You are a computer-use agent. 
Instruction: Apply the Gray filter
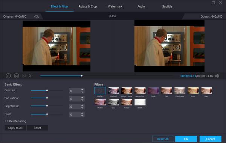[x=113, y=102]
